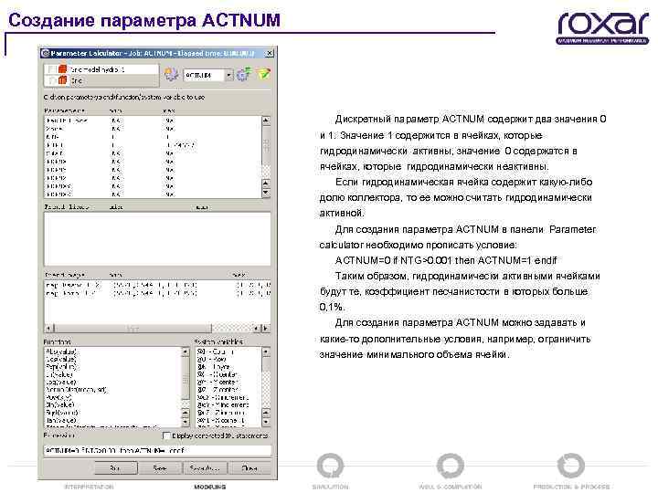Image resolution: width=658 pixels, height=493 pixels.
Task: Select the second parameter row, Zone
Action: (154, 129)
